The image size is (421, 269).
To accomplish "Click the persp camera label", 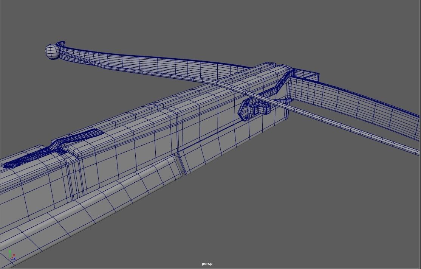I will coord(207,264).
